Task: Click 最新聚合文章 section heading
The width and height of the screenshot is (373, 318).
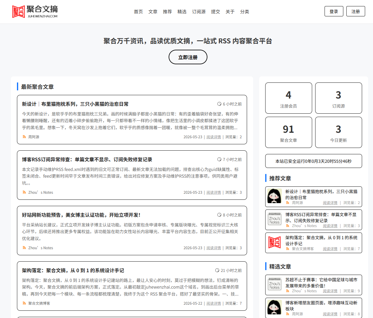Action: click(x=37, y=87)
